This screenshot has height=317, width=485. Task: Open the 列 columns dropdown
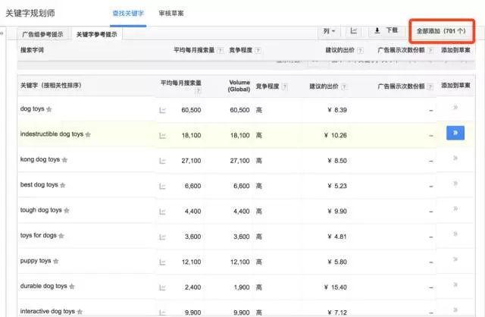[329, 31]
